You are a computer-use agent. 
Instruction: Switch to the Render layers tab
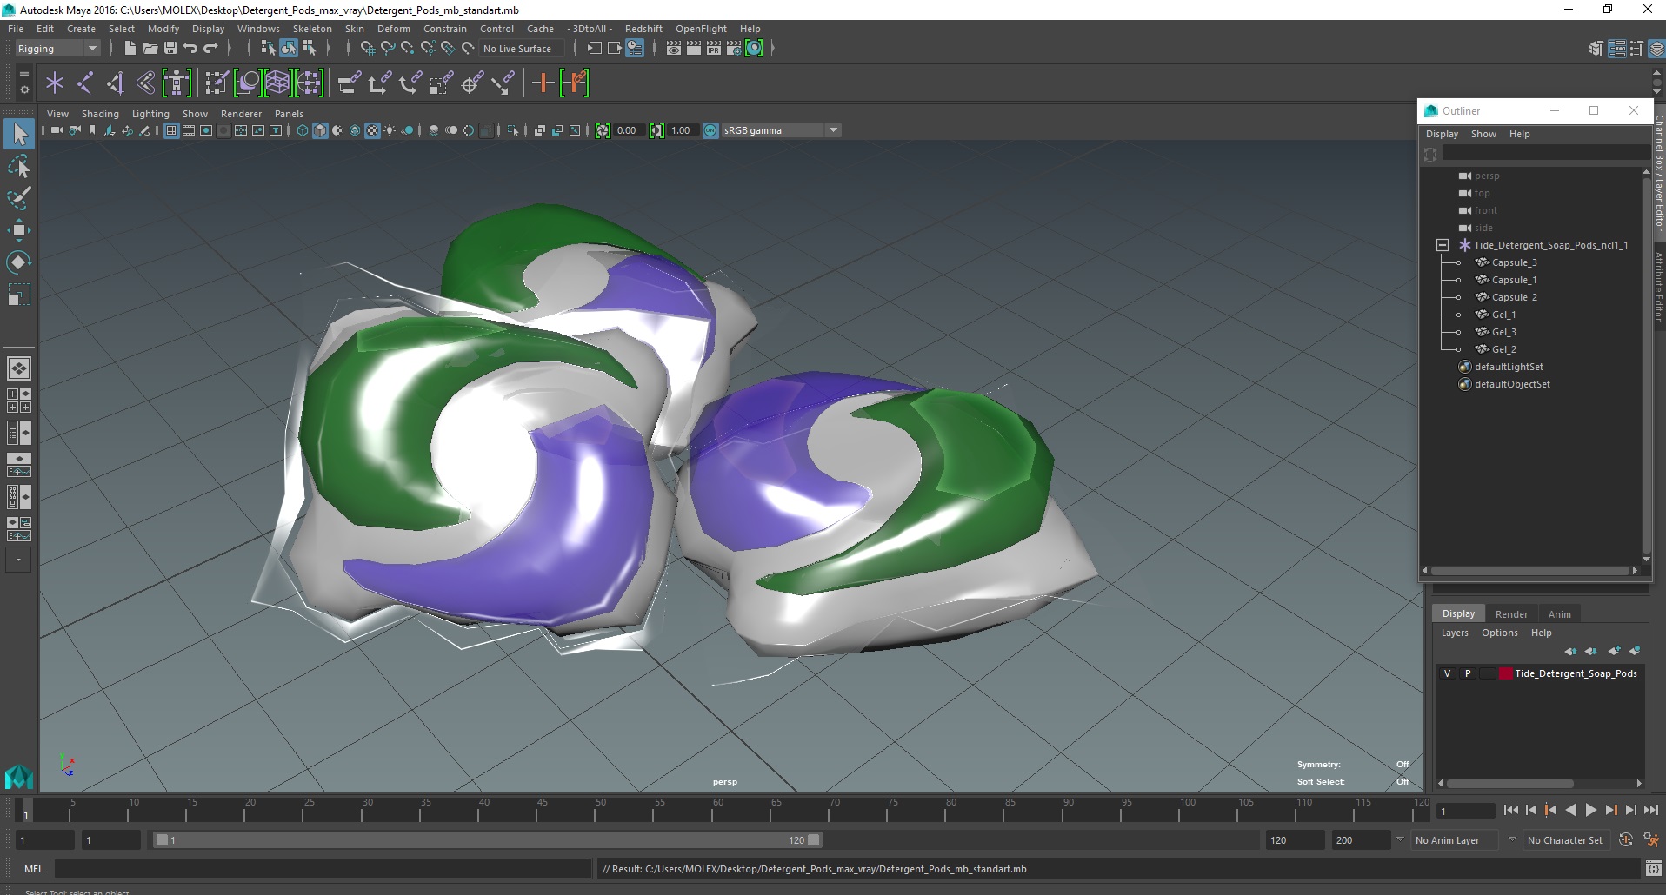(x=1511, y=613)
